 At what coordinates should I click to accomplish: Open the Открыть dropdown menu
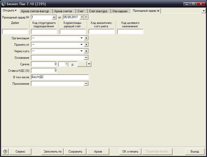pos(10,10)
